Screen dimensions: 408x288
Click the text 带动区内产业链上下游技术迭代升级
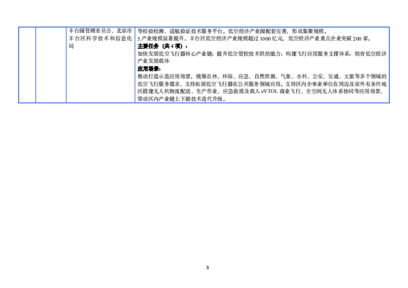coord(181,99)
